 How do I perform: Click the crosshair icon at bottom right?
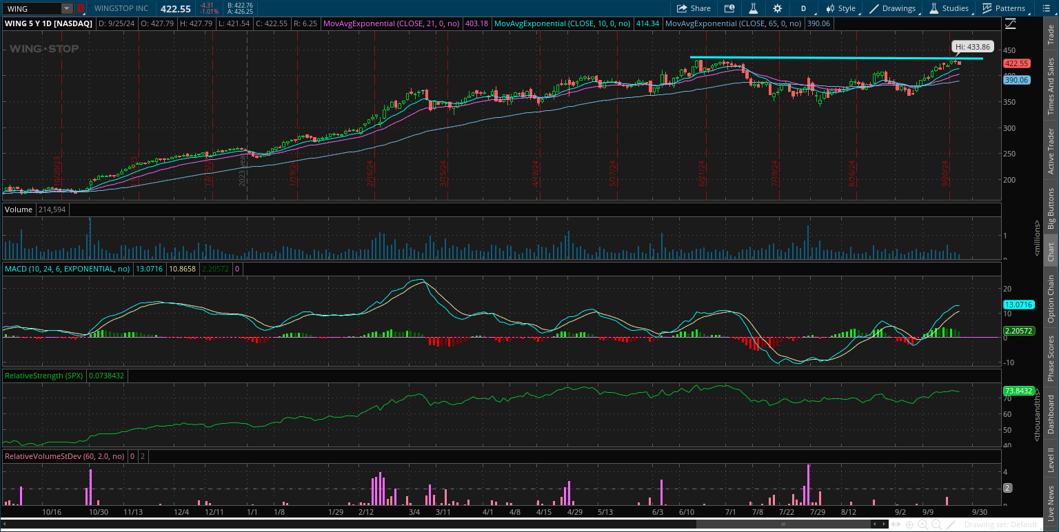click(x=911, y=524)
